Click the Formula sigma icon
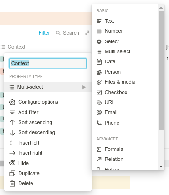 tap(99, 149)
